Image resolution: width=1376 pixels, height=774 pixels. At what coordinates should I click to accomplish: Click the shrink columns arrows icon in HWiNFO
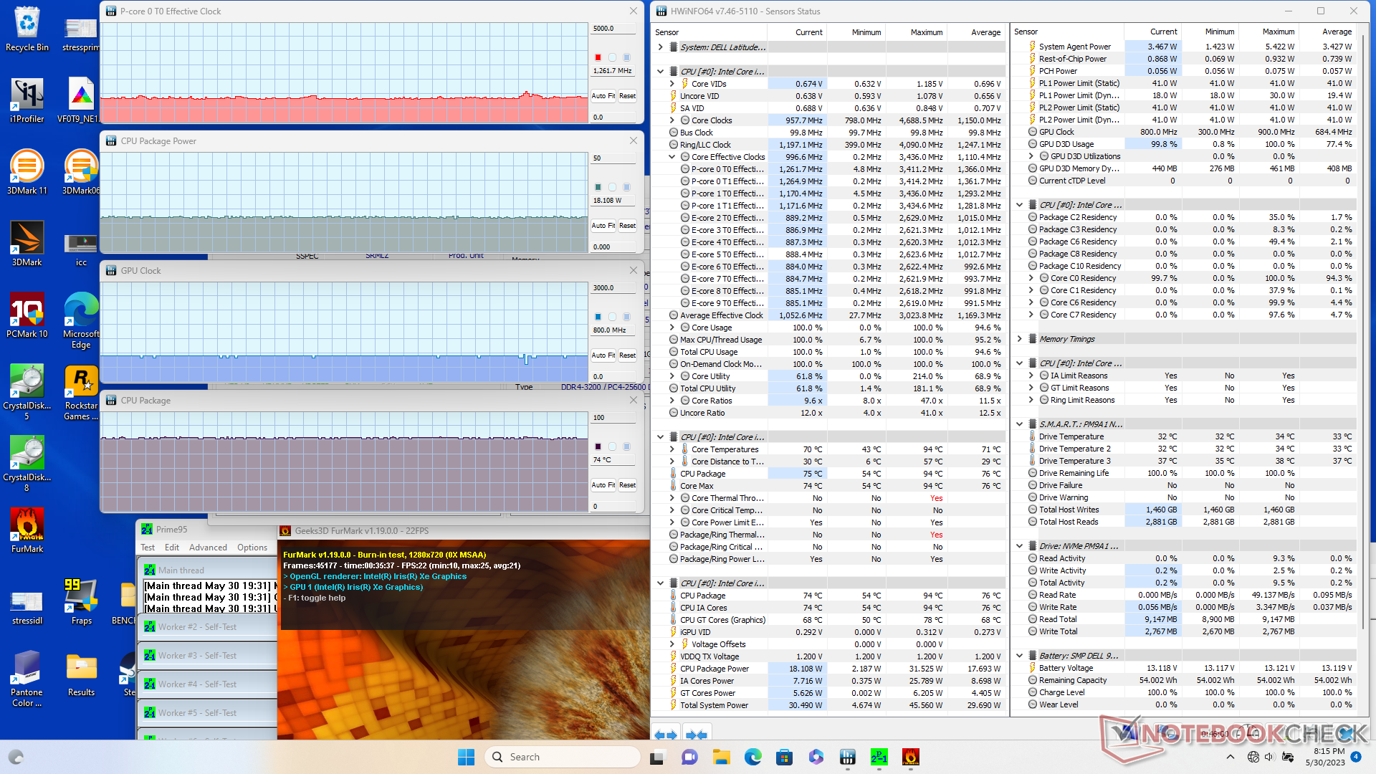coord(696,735)
